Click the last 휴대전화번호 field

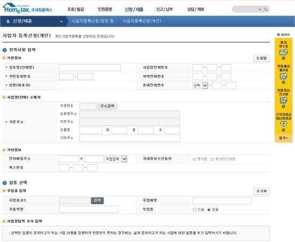coord(231,86)
